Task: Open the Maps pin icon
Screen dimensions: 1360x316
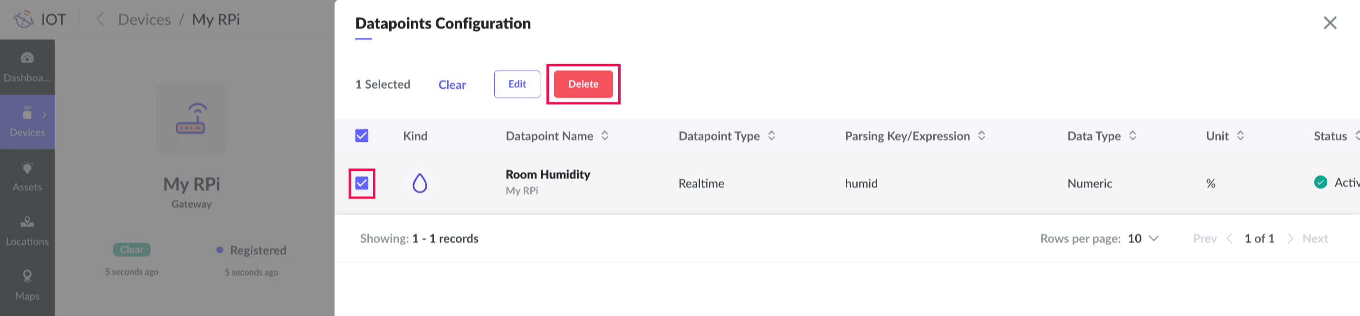Action: click(x=27, y=277)
